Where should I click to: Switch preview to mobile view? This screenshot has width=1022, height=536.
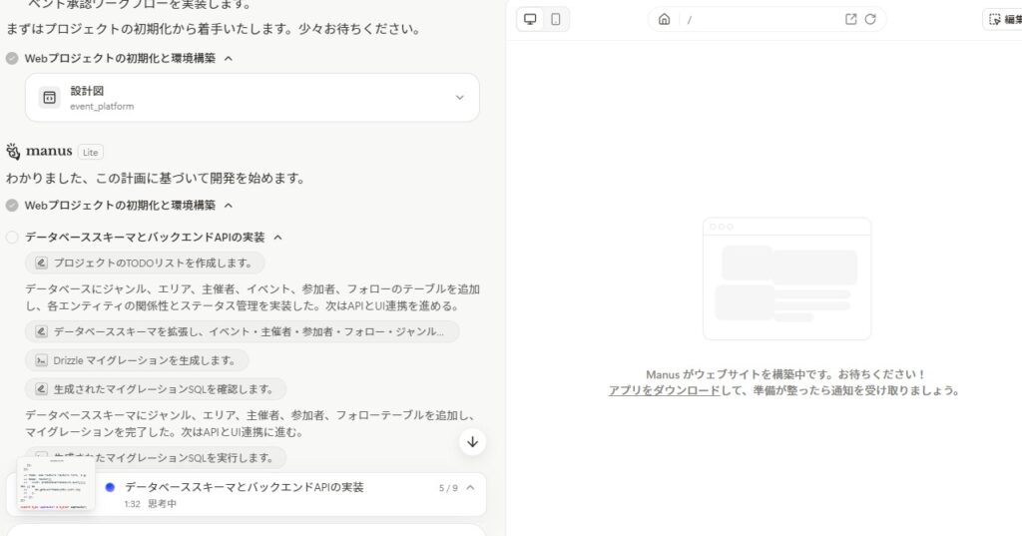[556, 19]
